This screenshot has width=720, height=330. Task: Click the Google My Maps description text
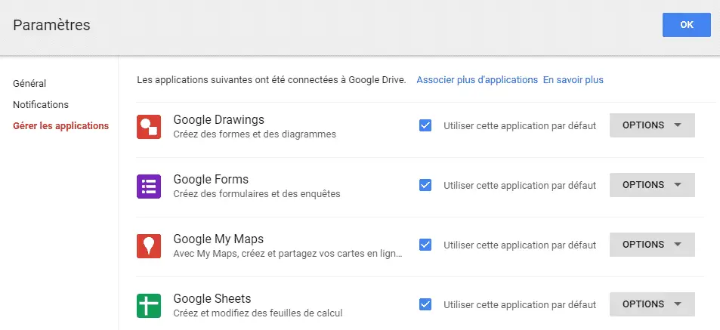coord(288,254)
